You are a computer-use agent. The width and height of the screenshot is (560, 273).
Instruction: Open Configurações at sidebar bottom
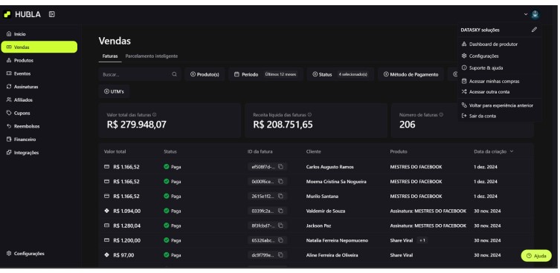(x=39, y=254)
